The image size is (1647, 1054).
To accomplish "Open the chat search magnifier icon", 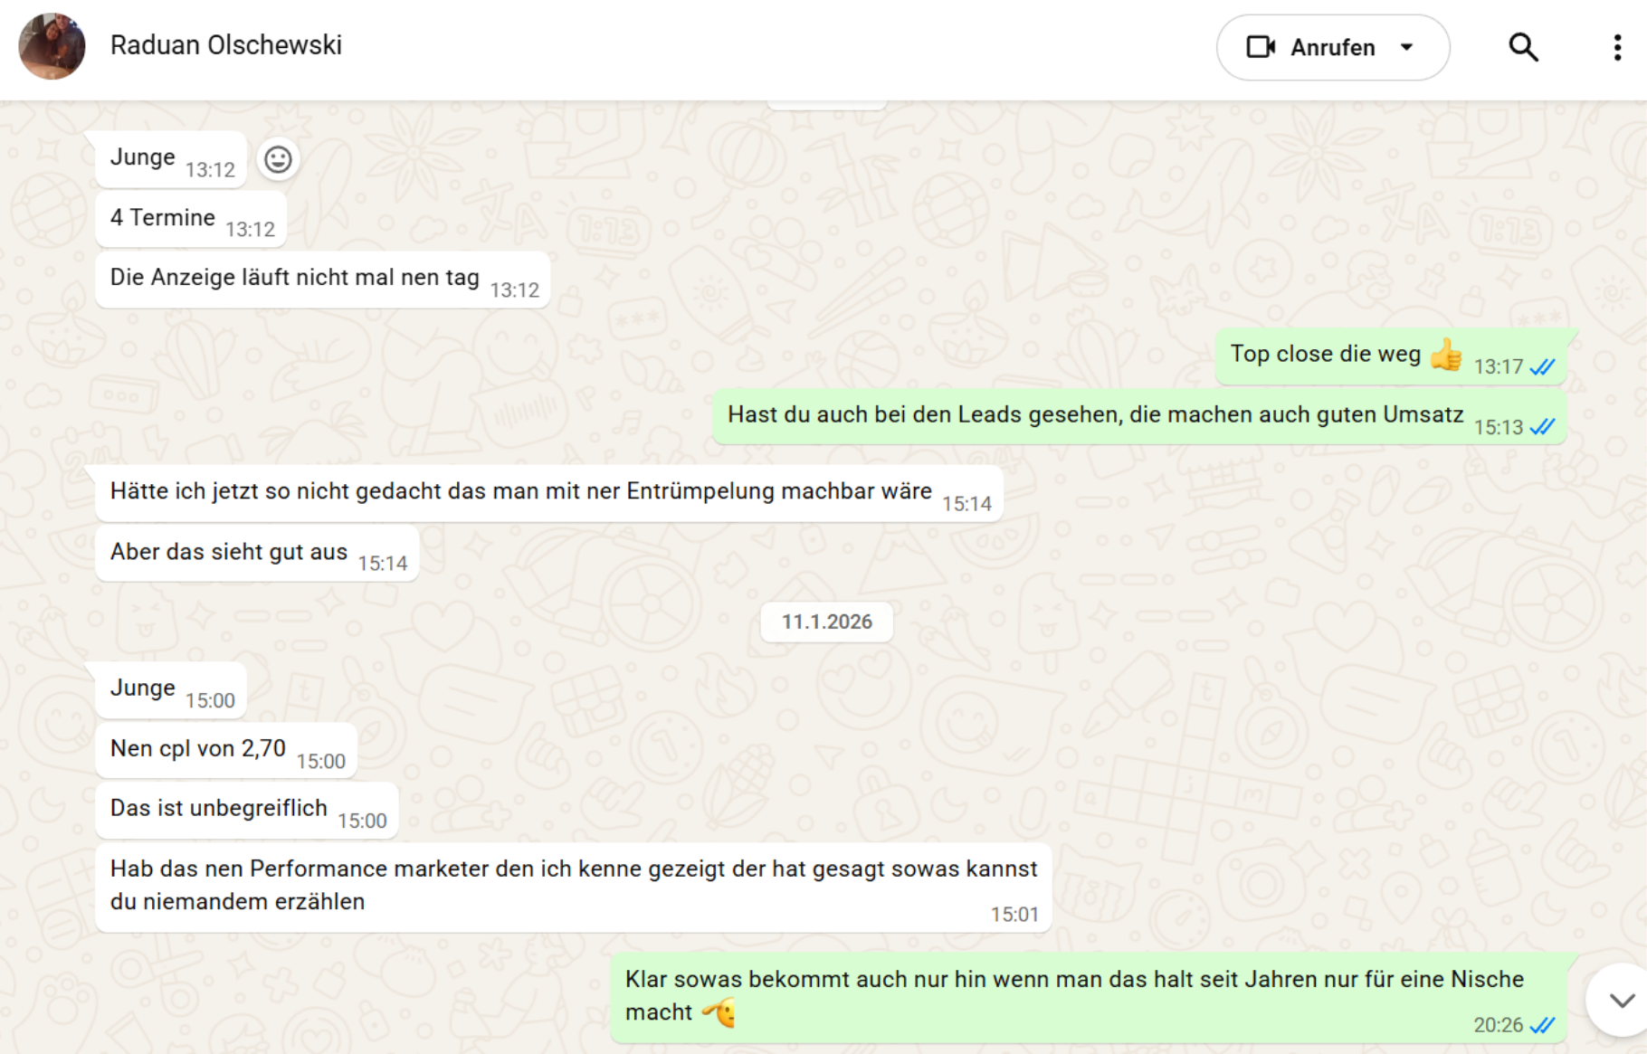I will pos(1524,47).
